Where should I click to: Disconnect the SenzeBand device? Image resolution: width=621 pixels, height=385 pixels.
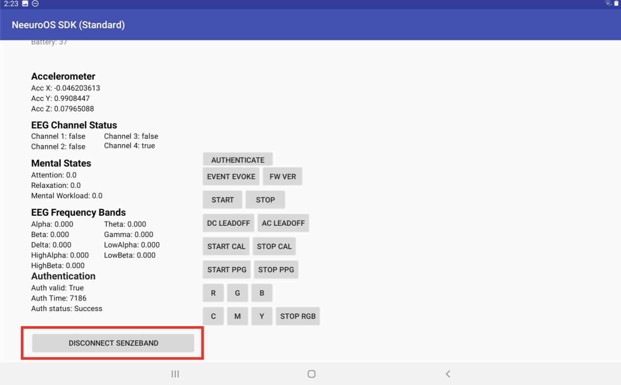(113, 343)
